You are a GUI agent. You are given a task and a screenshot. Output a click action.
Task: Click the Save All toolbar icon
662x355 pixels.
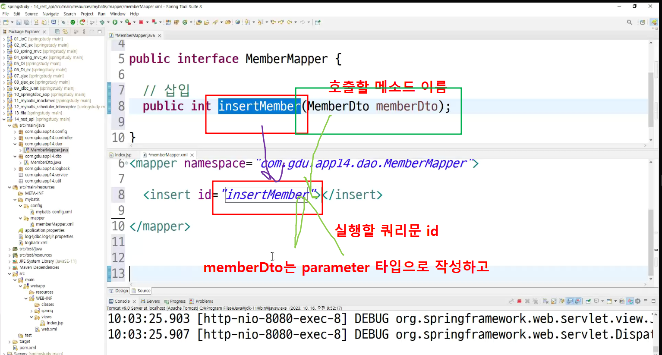[x=26, y=22]
